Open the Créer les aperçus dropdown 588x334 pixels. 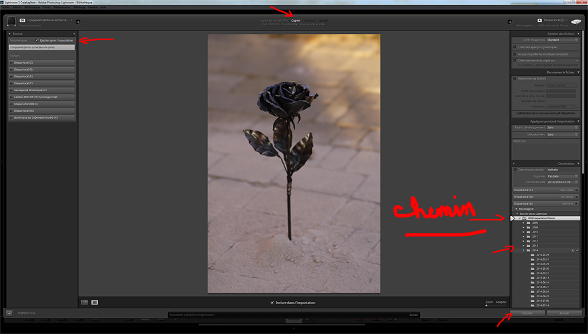[x=561, y=40]
